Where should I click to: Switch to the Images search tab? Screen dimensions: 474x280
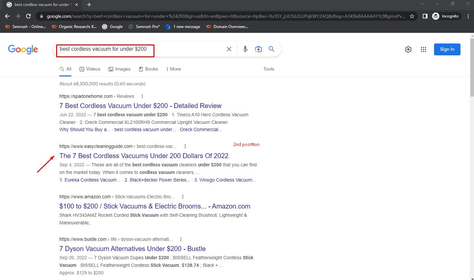[x=119, y=69]
